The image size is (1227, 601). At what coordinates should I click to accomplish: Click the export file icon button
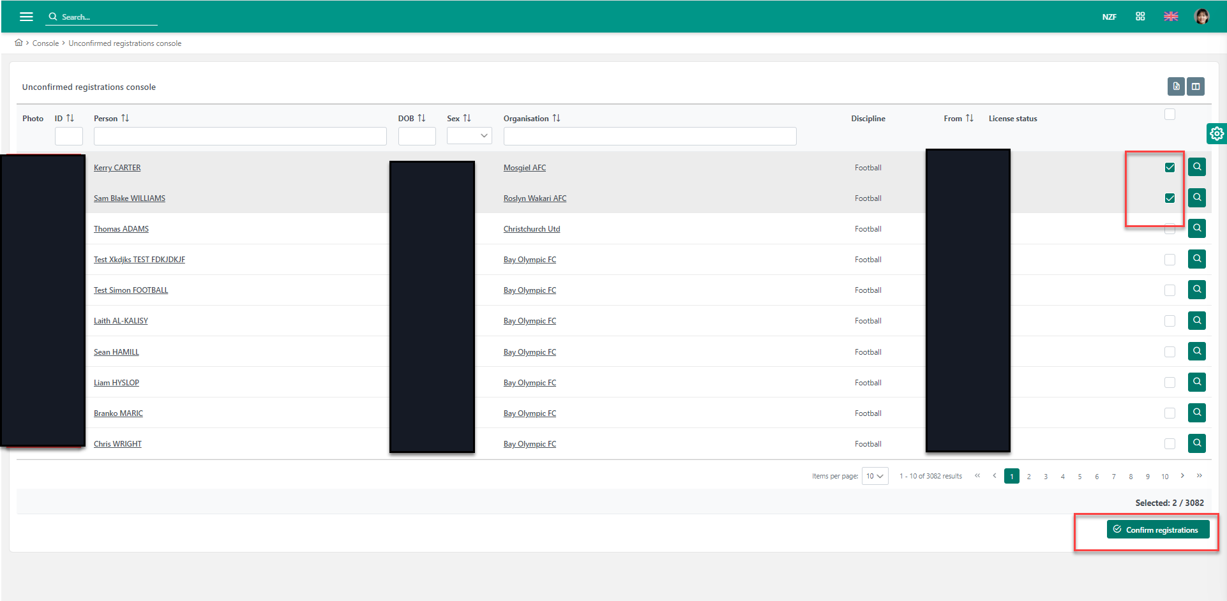coord(1176,86)
